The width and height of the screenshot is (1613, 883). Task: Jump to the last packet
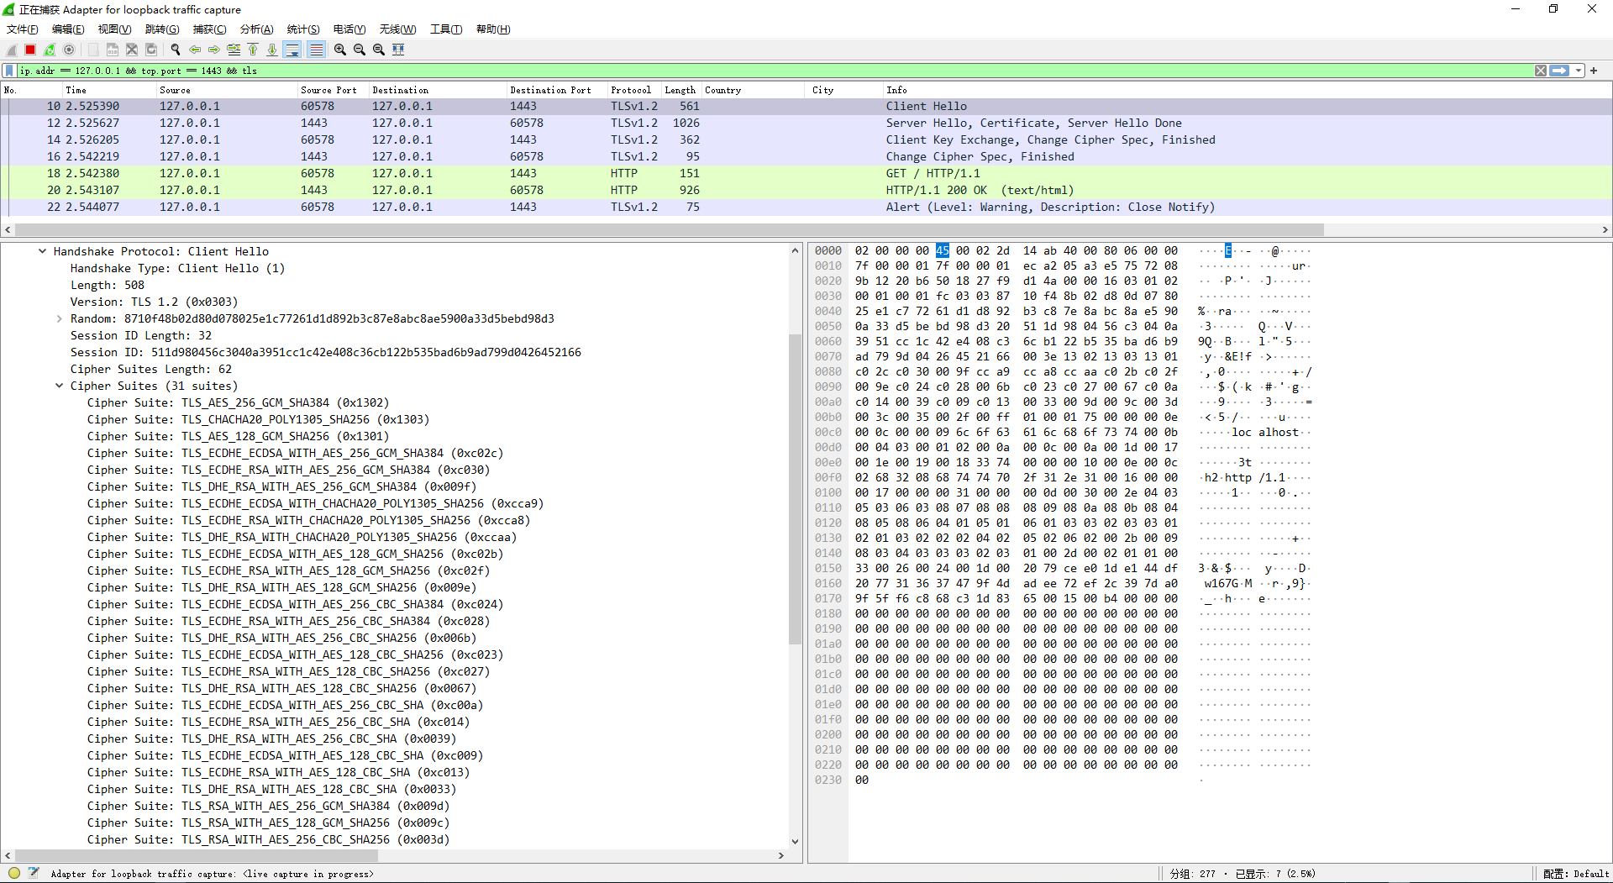tap(272, 50)
